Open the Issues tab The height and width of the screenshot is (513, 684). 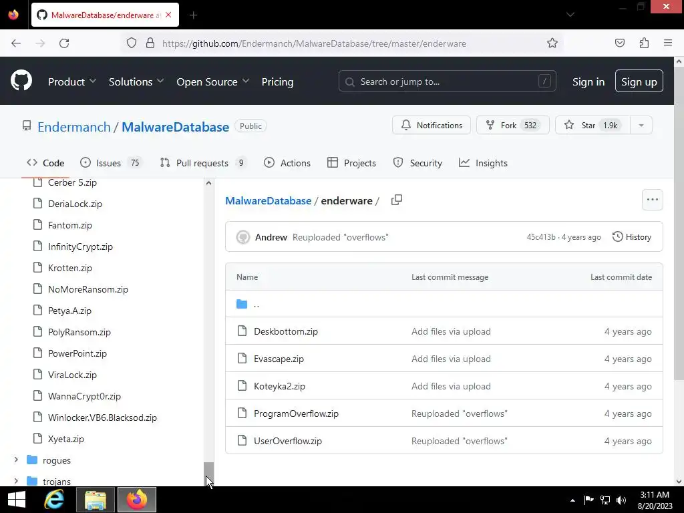(x=112, y=163)
